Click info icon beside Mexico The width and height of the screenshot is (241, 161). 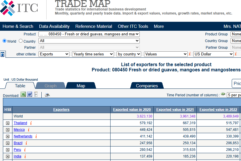pyautogui.click(x=29, y=130)
